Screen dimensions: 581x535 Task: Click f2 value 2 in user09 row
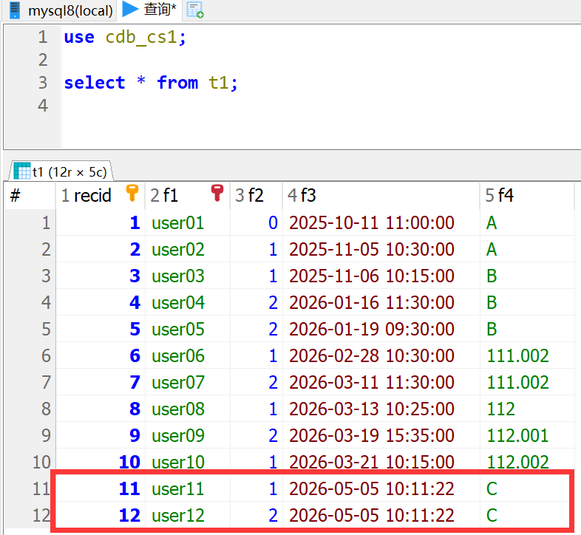[x=256, y=435]
